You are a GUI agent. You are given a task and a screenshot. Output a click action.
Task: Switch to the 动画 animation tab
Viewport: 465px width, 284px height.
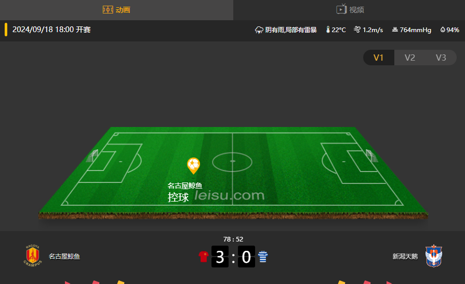[x=116, y=10]
